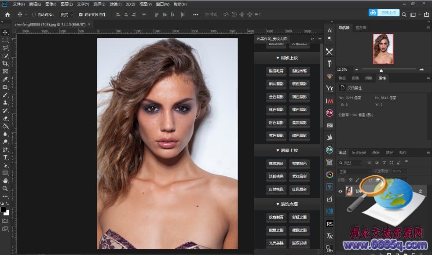The image size is (432, 255).
Task: Open the Character panel A| icon
Action: (x=330, y=31)
